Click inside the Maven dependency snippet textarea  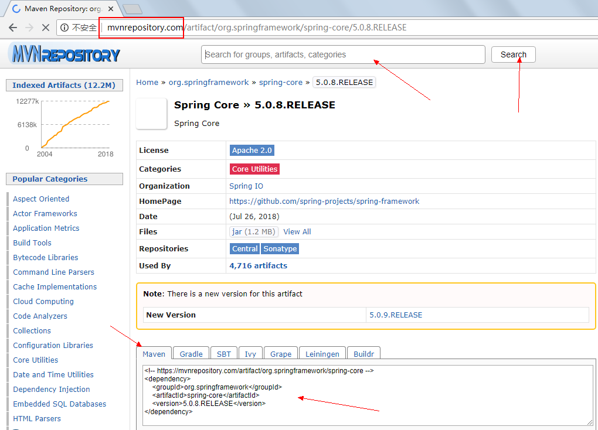(368, 395)
